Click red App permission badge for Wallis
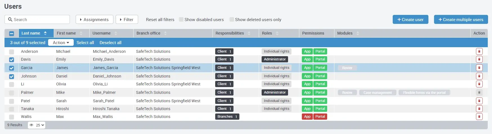 coord(307,117)
